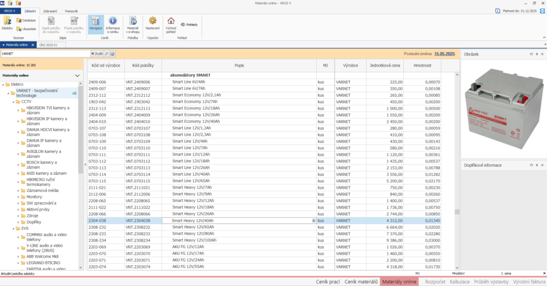Expand the Zdroje tree node
547x286 pixels.
(x=19, y=216)
